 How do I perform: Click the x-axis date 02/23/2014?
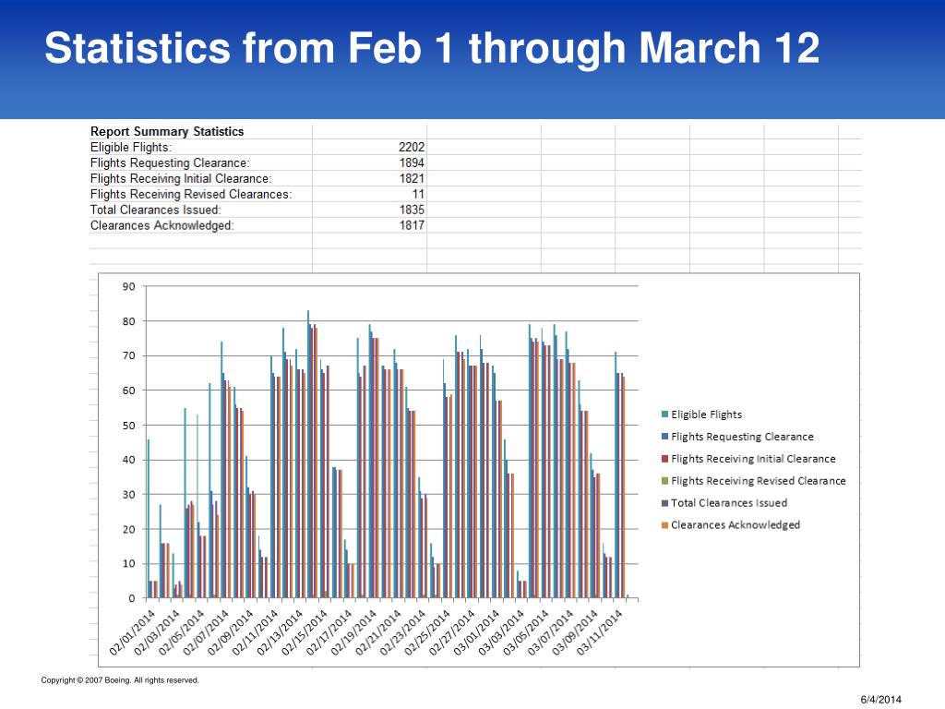coord(403,632)
